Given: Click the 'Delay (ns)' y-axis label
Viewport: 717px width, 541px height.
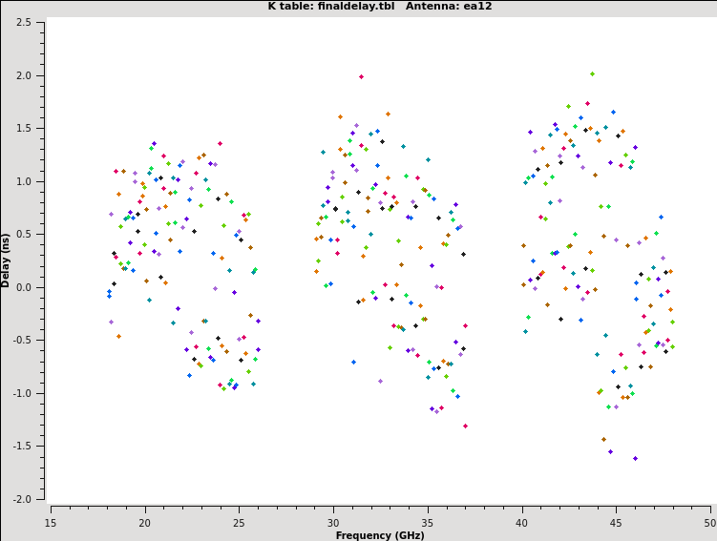Looking at the screenshot, I should click(7, 260).
